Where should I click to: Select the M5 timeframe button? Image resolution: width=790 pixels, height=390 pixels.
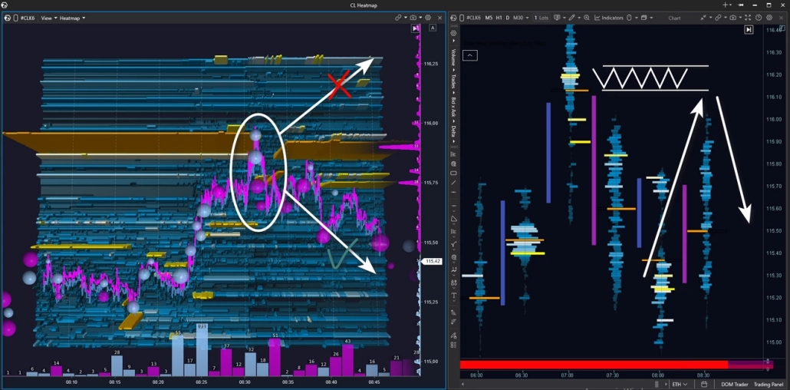[489, 18]
